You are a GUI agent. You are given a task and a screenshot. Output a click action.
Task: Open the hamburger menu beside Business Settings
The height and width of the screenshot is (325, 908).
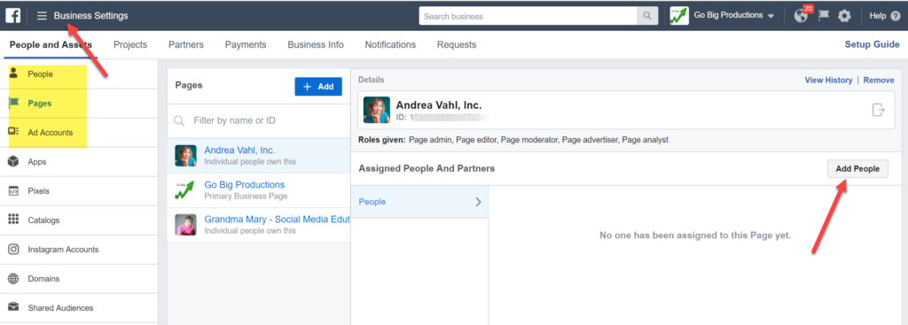[x=42, y=16]
